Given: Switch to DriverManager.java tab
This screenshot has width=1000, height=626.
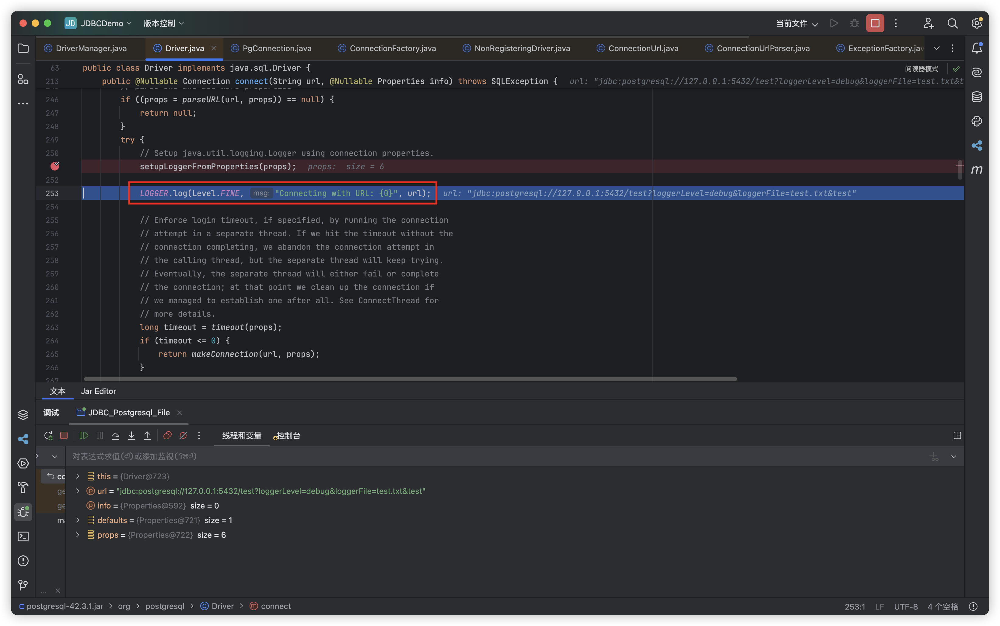Looking at the screenshot, I should pyautogui.click(x=85, y=48).
